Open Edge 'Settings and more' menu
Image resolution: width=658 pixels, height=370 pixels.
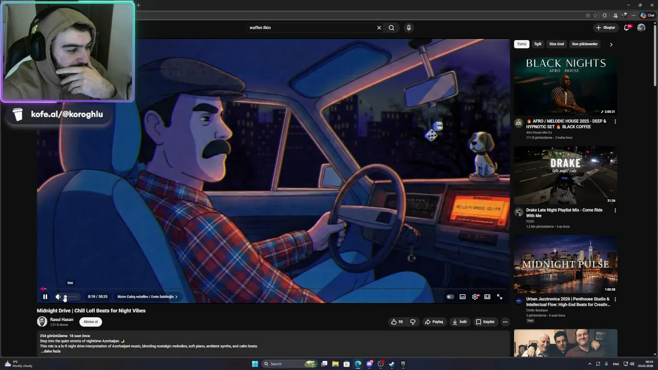(x=633, y=15)
